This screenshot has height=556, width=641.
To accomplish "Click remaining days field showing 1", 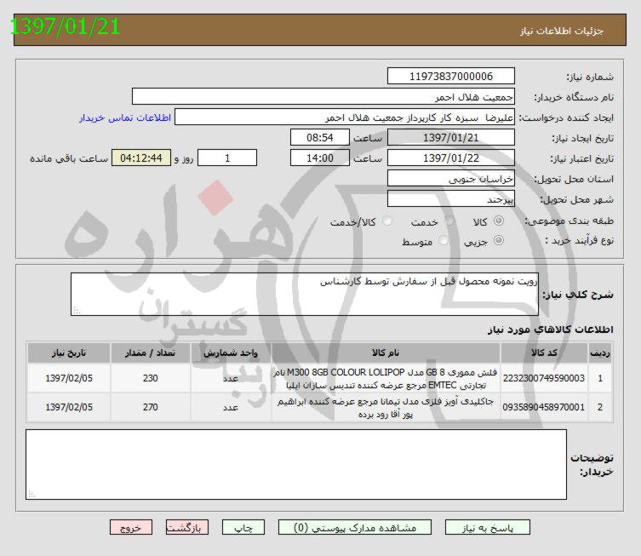I will point(227,158).
